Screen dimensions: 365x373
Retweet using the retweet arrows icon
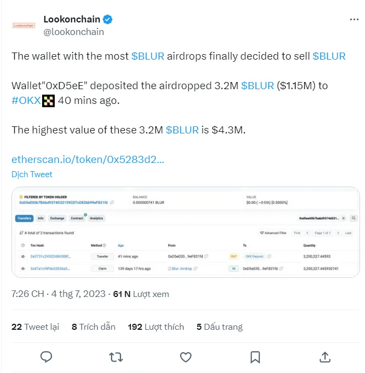coord(116,357)
